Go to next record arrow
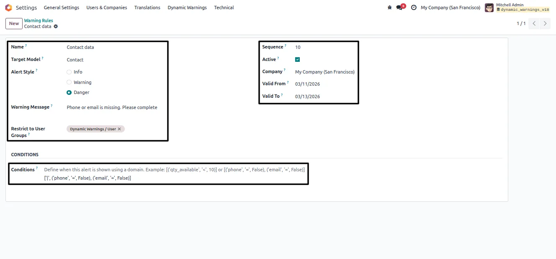This screenshot has width=556, height=259. [545, 23]
